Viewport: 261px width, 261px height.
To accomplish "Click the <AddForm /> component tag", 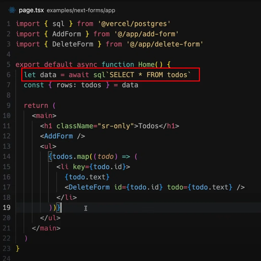I will (62, 136).
